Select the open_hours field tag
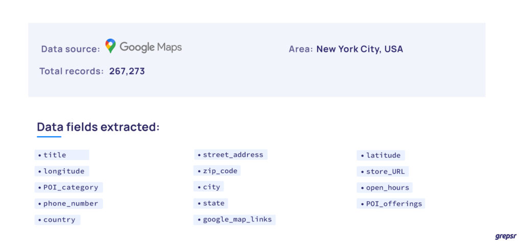The image size is (523, 246). point(385,188)
